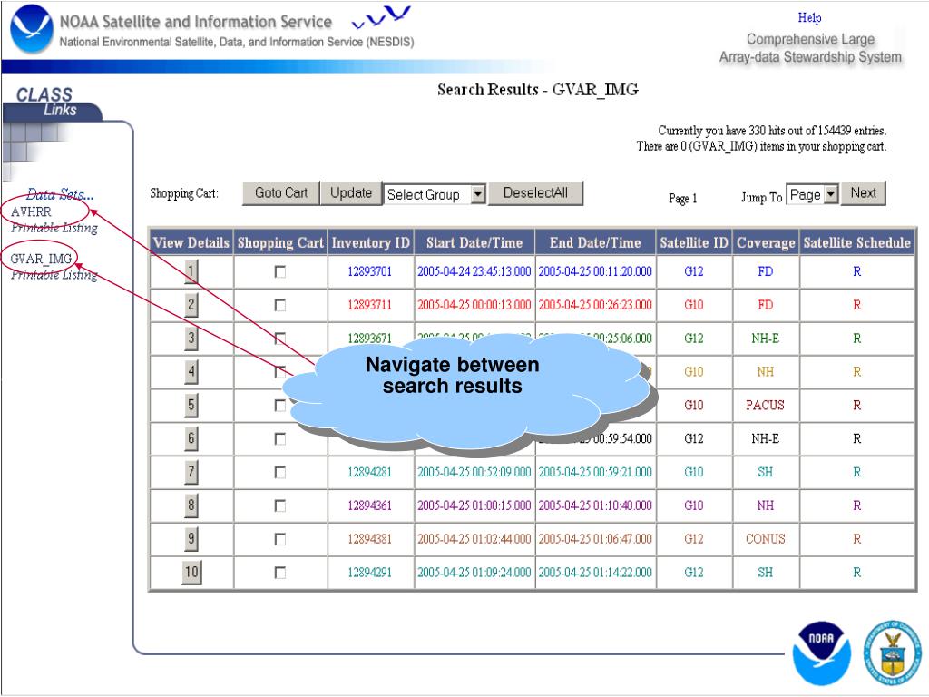View details for result row 7
The image size is (929, 697).
191,472
